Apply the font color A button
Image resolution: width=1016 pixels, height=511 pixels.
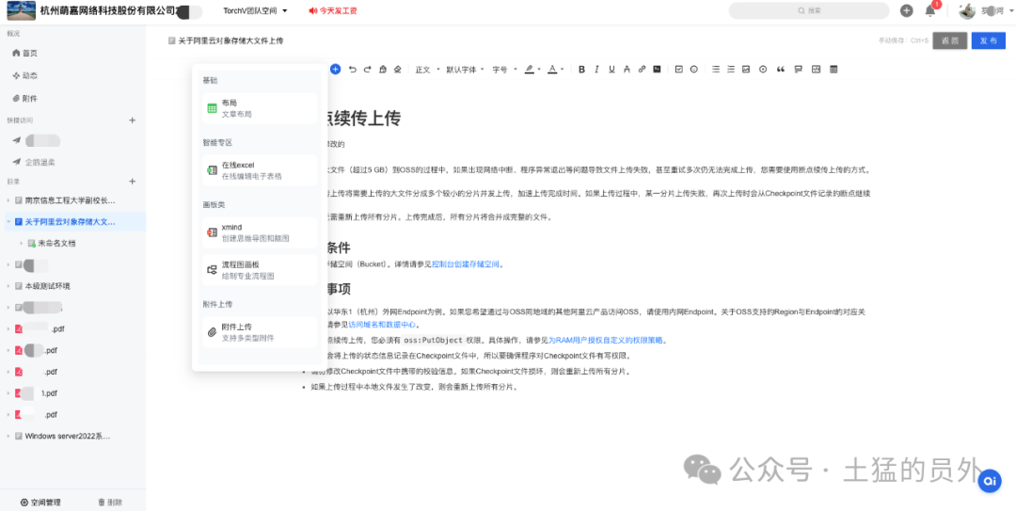coord(552,70)
